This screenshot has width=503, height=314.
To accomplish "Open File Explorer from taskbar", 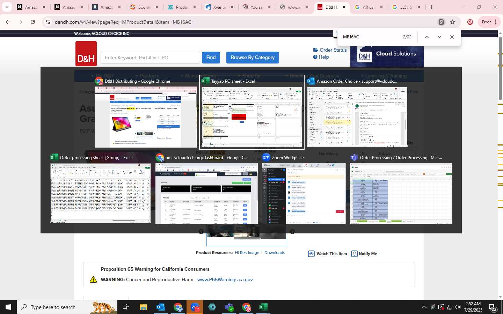I will click(143, 307).
